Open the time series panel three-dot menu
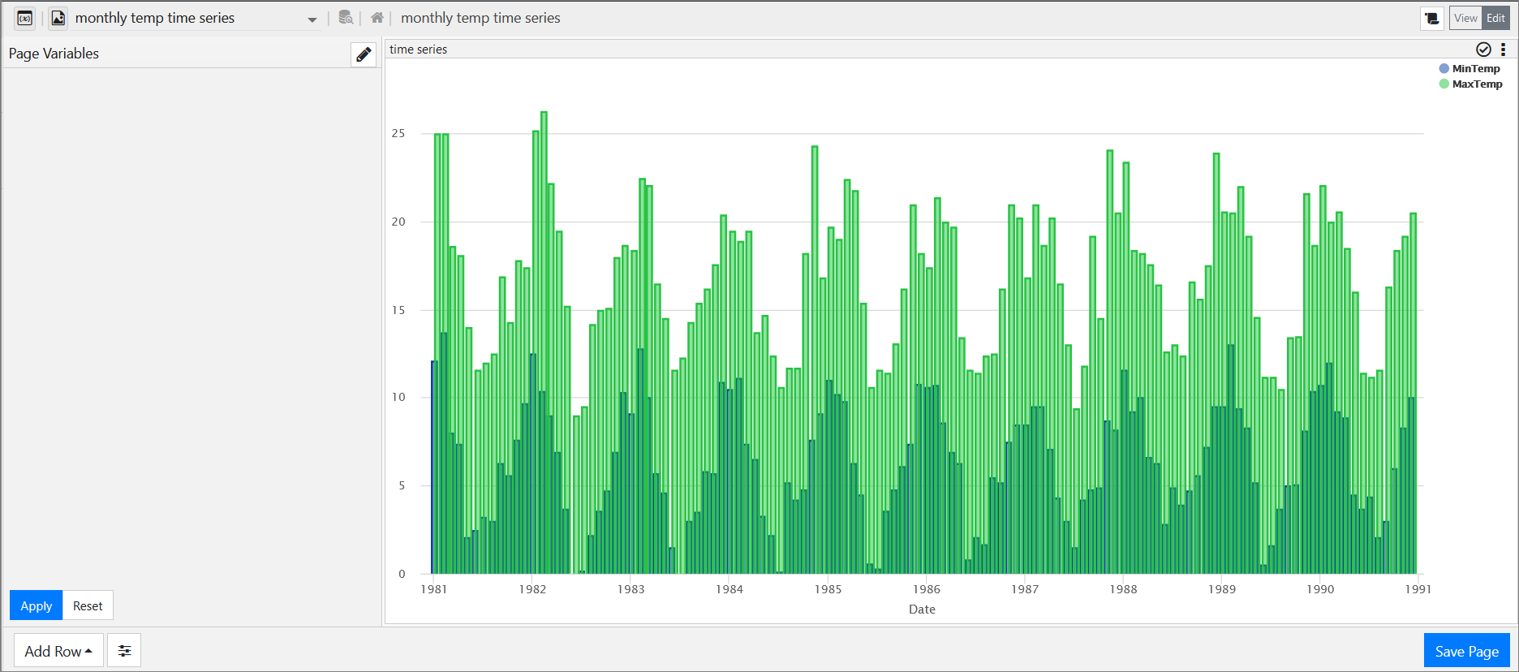Viewport: 1519px width, 672px height. pyautogui.click(x=1503, y=50)
